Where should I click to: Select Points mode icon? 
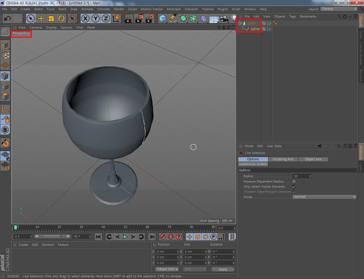pyautogui.click(x=5, y=76)
